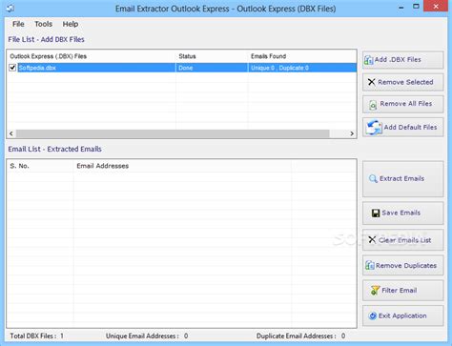Click the application icon in title bar
The height and width of the screenshot is (346, 452).
coord(10,8)
